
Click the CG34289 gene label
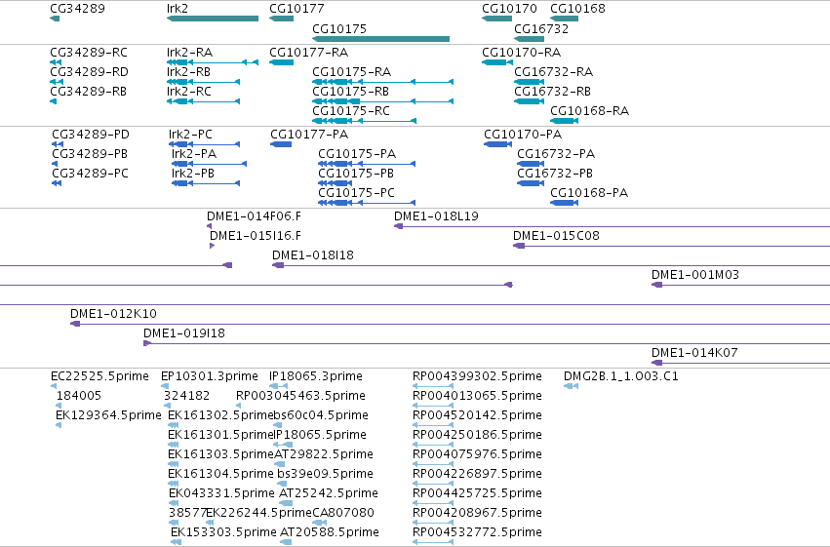77,9
